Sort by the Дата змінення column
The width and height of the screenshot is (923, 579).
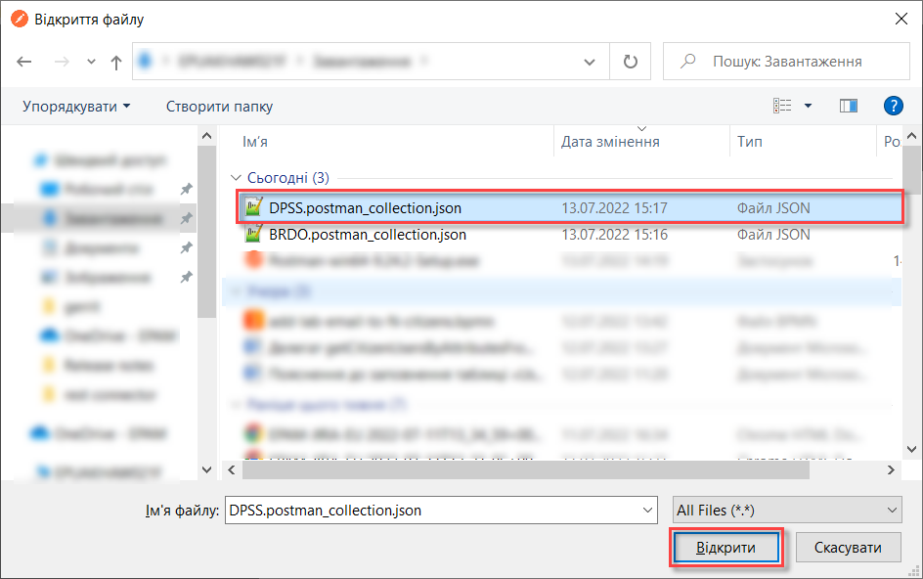tap(610, 142)
